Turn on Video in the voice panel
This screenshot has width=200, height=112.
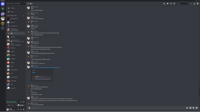point(11,105)
